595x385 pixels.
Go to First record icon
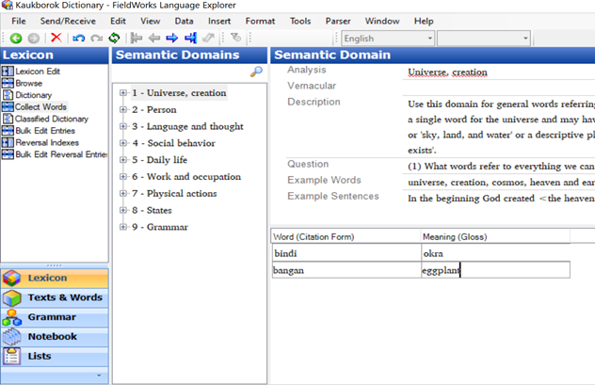point(136,38)
